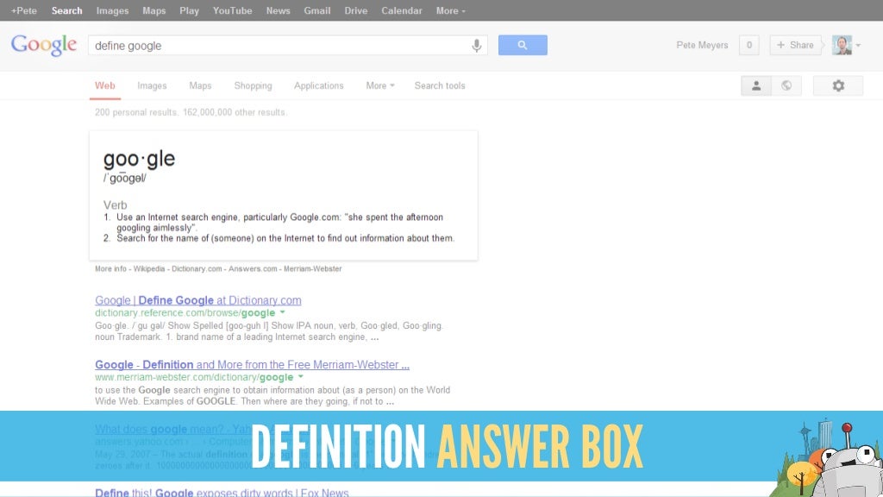Switch to Images results tab
Image resolution: width=883 pixels, height=497 pixels.
152,85
